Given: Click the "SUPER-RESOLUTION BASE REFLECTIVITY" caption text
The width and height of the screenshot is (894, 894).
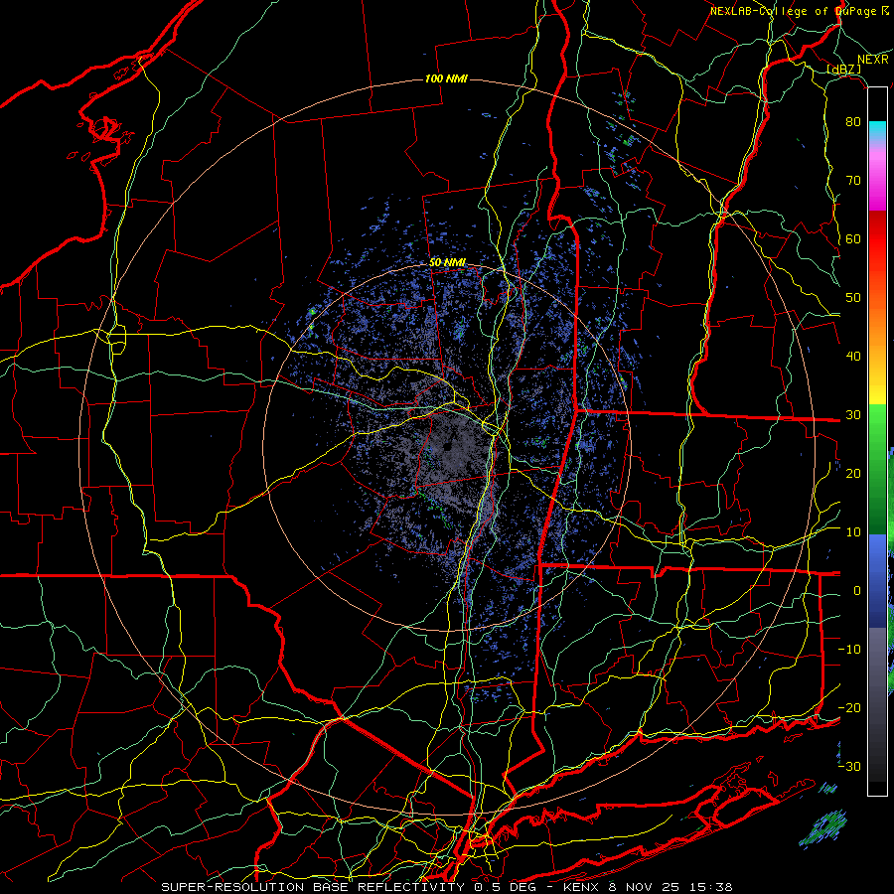Looking at the screenshot, I should (313, 887).
